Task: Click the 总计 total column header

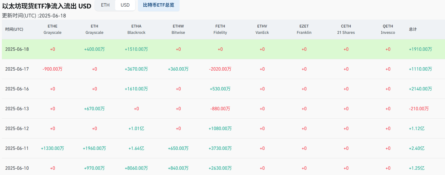Action: (413, 29)
